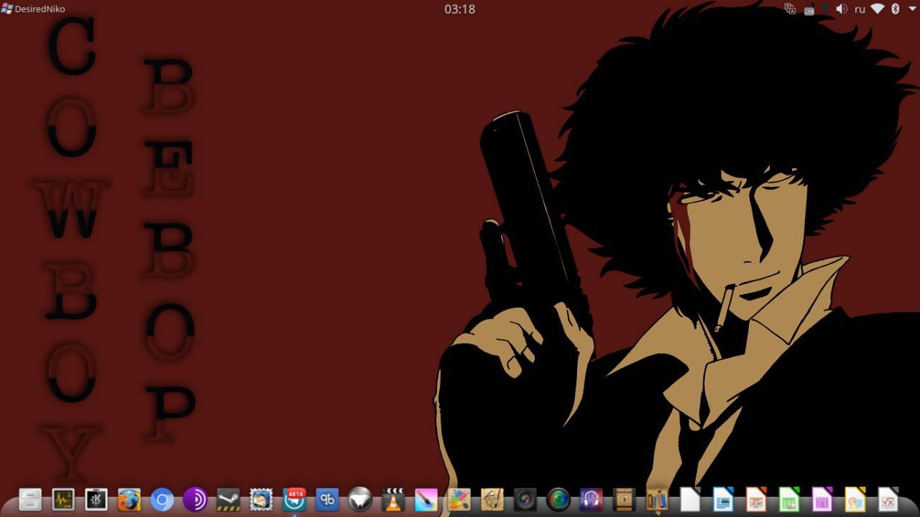The width and height of the screenshot is (920, 517).
Task: Open LibreOffice Draw
Action: click(855, 499)
